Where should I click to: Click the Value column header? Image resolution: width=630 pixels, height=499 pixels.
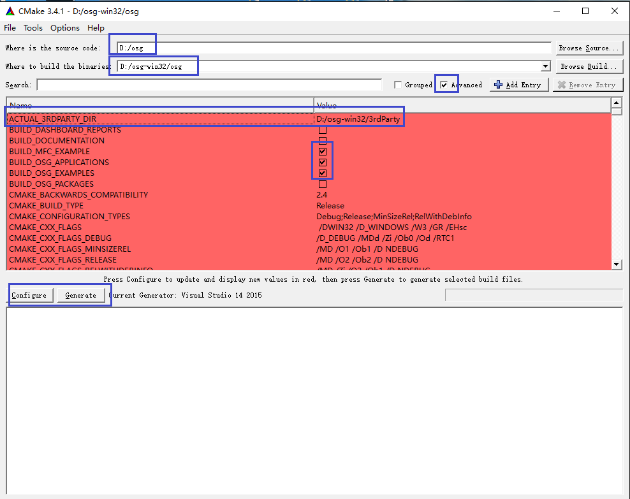point(462,105)
